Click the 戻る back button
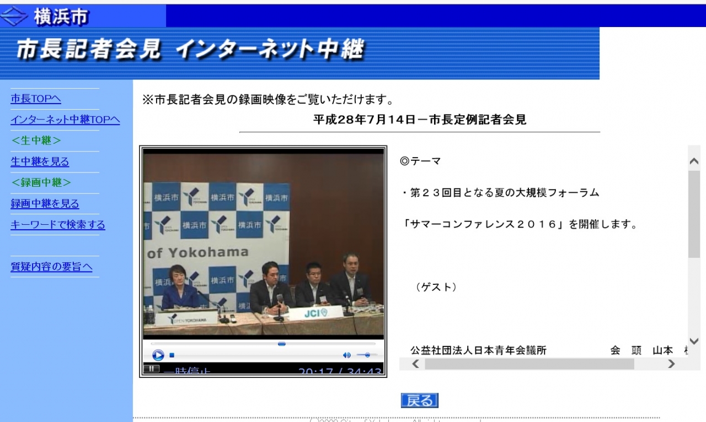This screenshot has height=422, width=706. [x=419, y=401]
